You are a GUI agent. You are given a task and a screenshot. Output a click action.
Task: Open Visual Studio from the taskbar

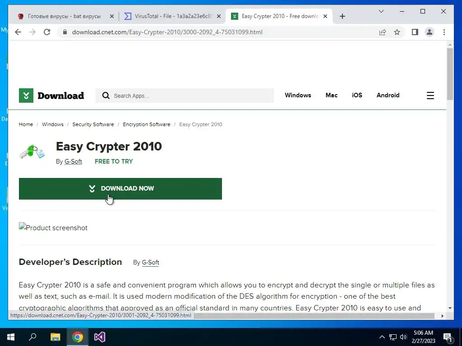[100, 337]
